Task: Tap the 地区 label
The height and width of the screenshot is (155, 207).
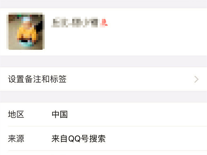Action: tap(16, 114)
